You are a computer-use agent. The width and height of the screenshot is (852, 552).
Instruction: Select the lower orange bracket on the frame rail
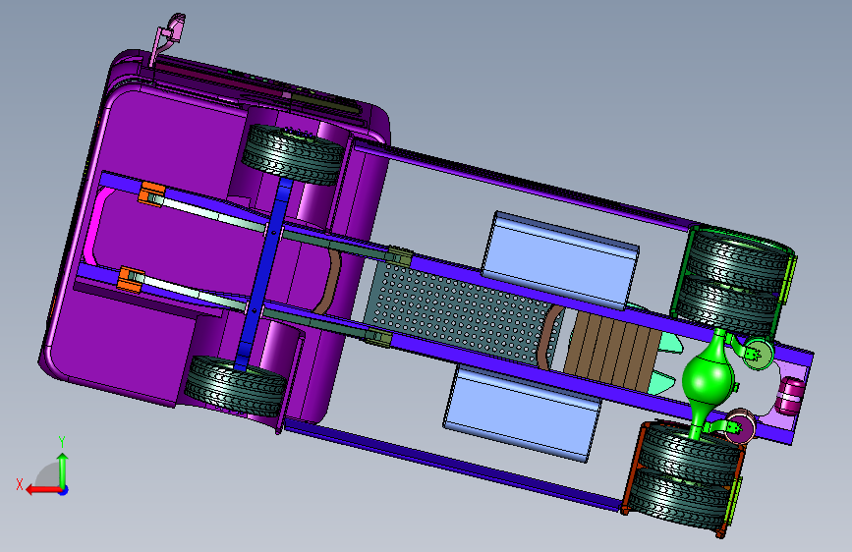131,279
